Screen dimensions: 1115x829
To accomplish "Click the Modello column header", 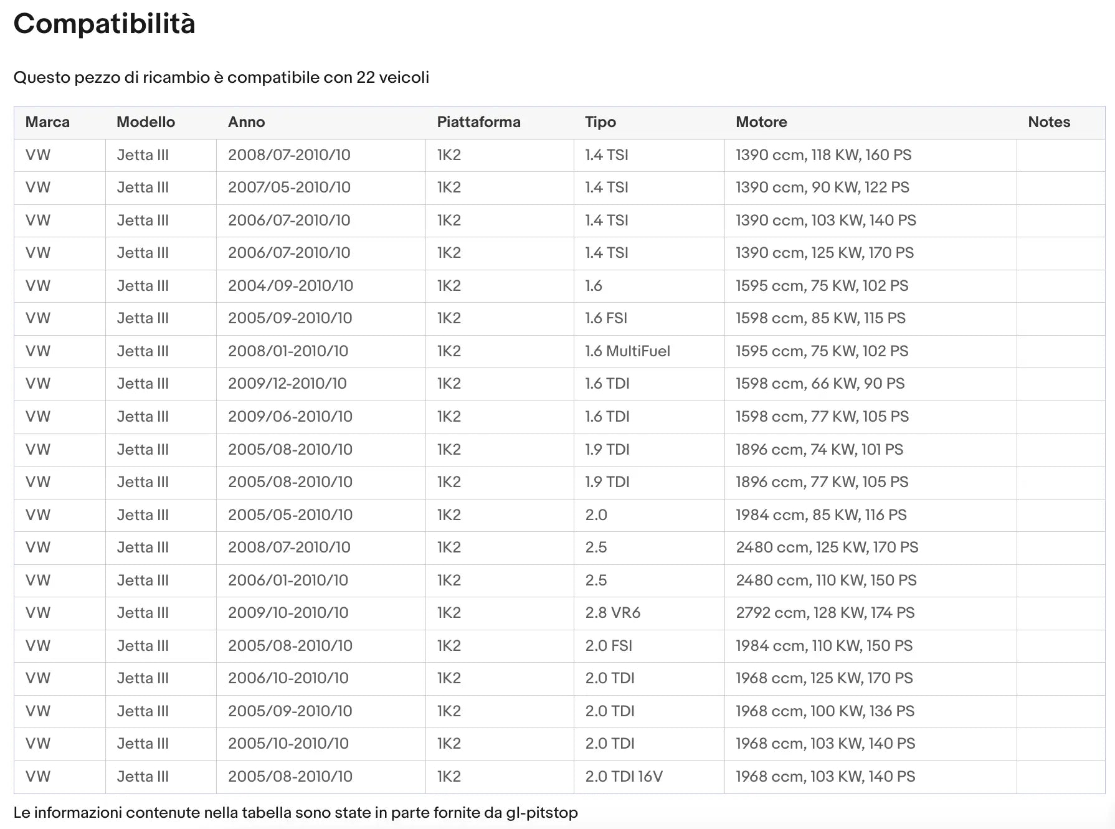I will tap(146, 122).
